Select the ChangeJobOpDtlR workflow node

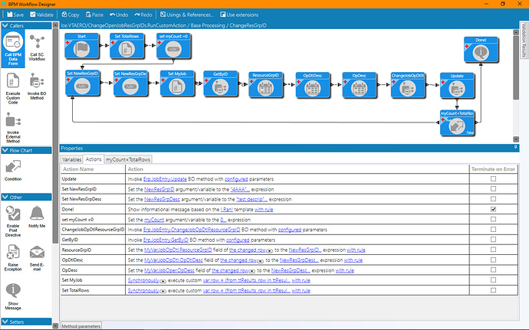pos(408,85)
